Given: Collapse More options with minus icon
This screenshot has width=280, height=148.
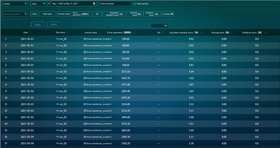Looking at the screenshot, I should pos(135,4).
